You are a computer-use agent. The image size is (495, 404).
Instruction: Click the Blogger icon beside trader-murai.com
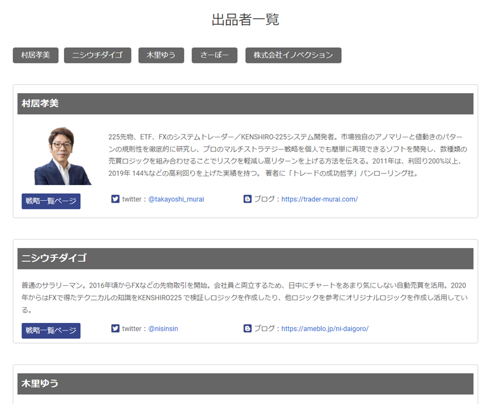click(248, 199)
